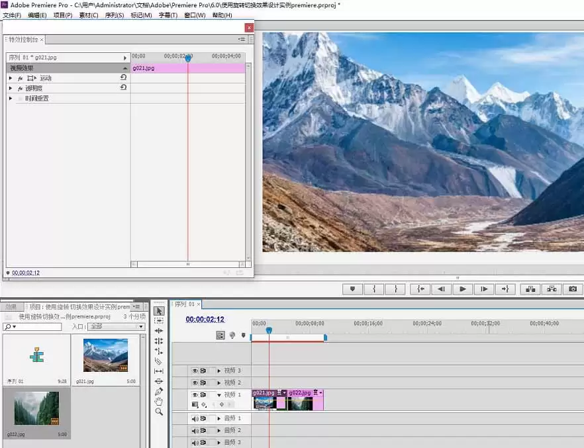Select the Razor tool
The width and height of the screenshot is (584, 448).
[159, 361]
